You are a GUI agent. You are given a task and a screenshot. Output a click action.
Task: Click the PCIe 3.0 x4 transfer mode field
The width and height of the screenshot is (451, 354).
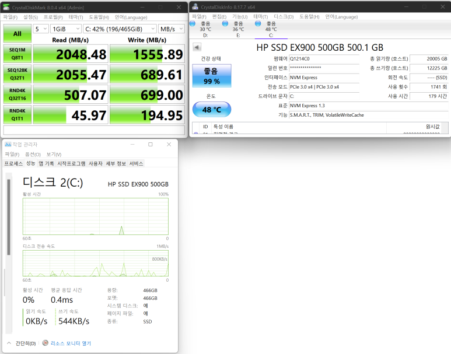click(x=324, y=87)
